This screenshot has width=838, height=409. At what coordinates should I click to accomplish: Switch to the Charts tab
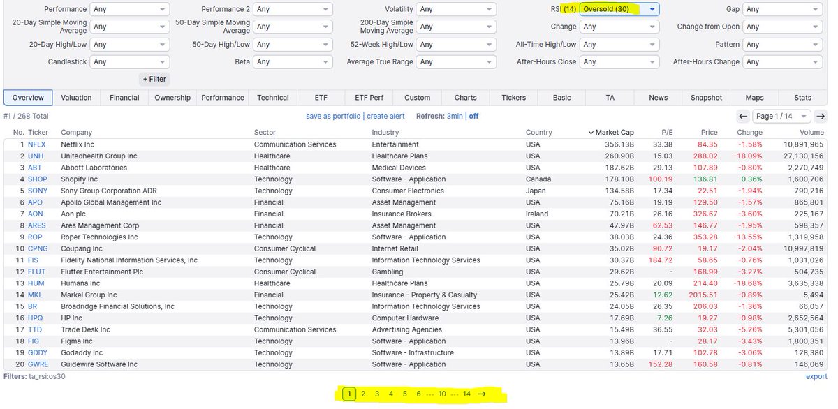[x=466, y=98]
